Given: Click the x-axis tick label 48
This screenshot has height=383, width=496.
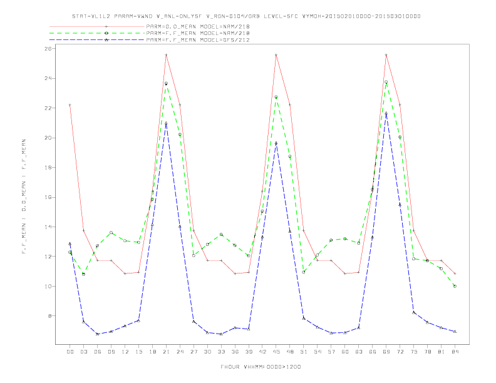Looking at the screenshot, I should tap(290, 352).
